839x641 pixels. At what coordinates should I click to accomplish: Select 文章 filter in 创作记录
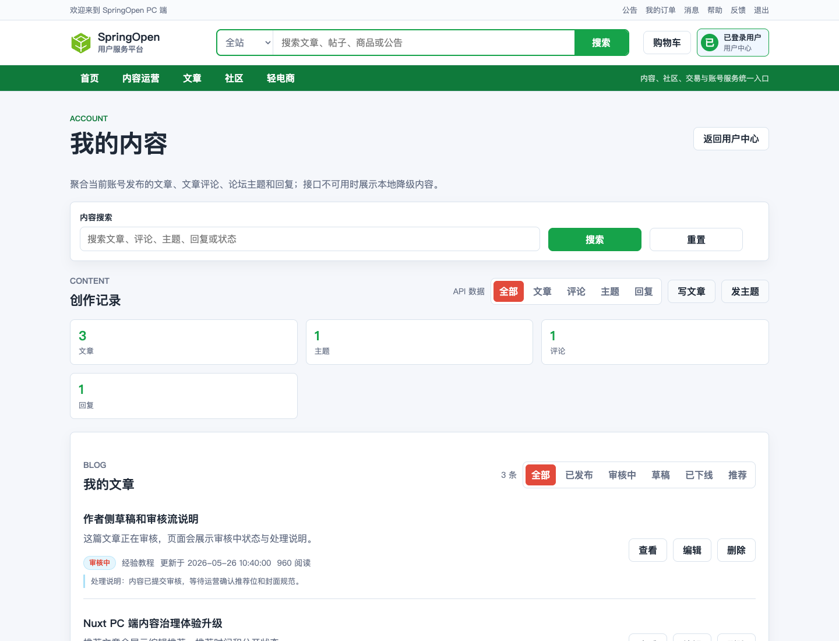click(x=542, y=291)
